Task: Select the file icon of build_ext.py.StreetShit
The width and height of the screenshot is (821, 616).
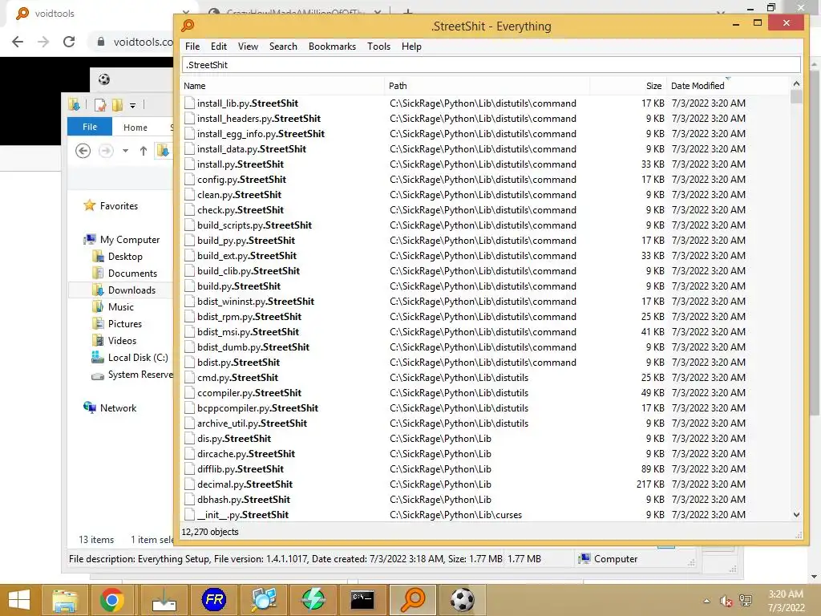Action: click(x=189, y=256)
